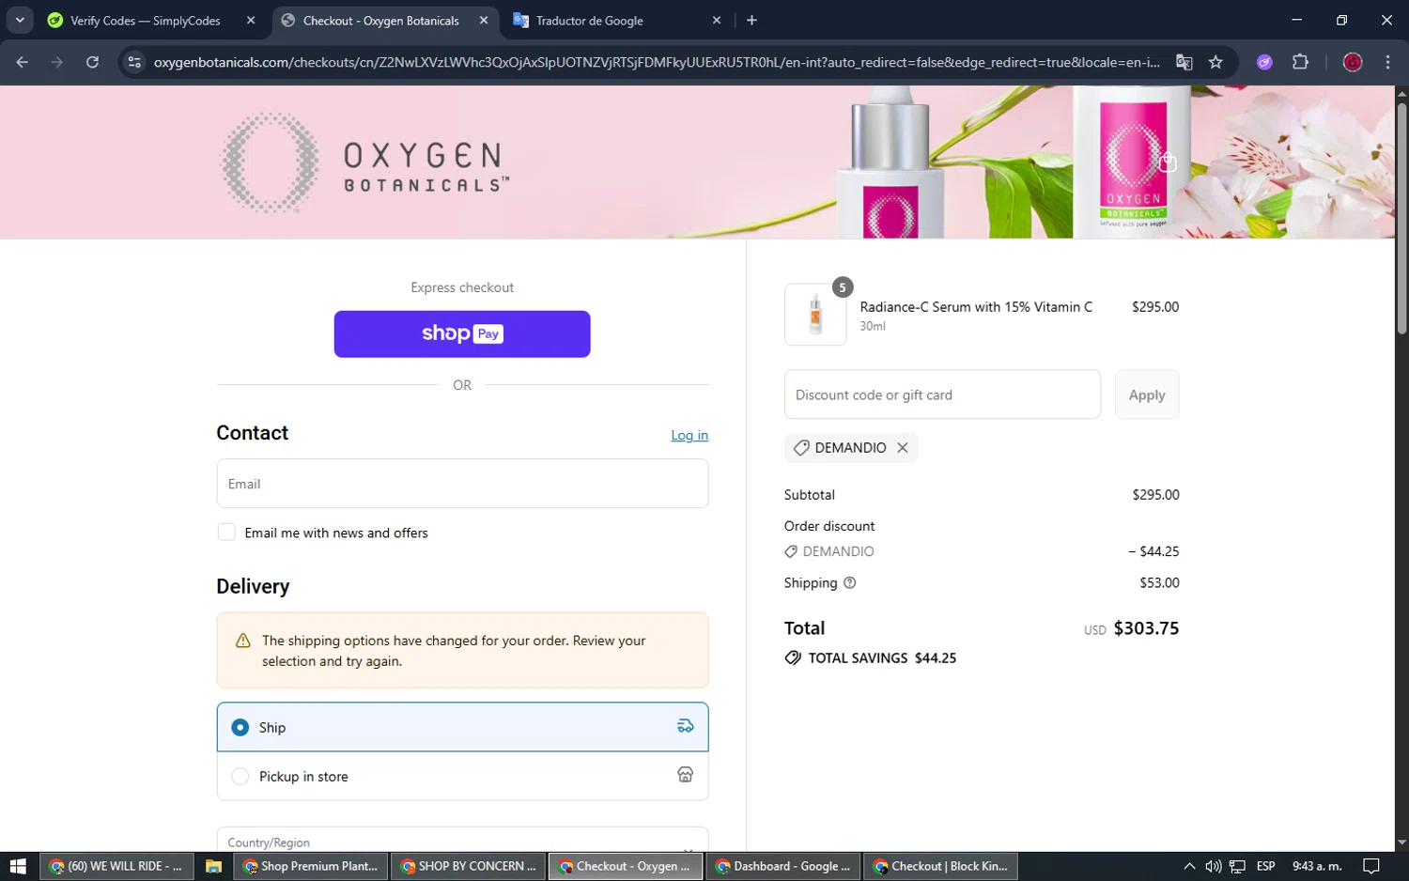Click the Oxygen Botanicals logo
The width and height of the screenshot is (1409, 881).
(364, 162)
